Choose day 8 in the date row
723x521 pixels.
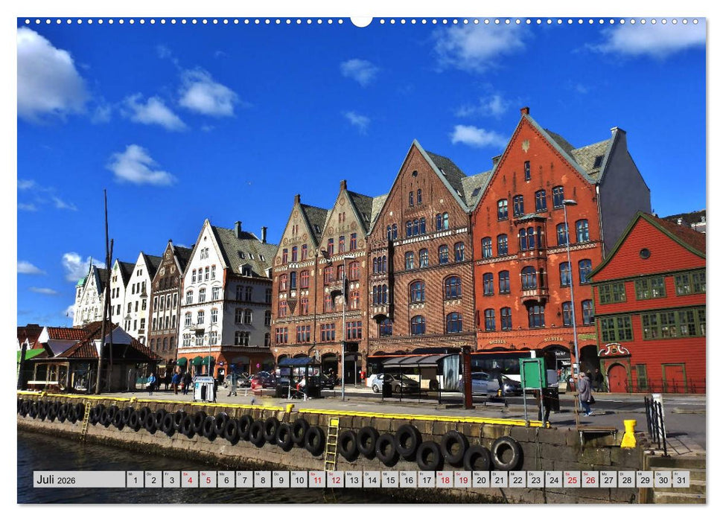(x=262, y=479)
